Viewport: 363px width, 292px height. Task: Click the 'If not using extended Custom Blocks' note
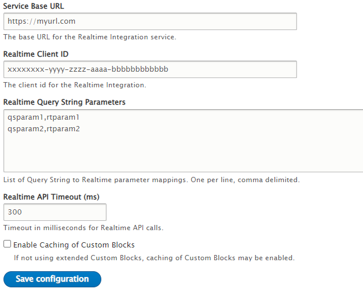coord(154,258)
